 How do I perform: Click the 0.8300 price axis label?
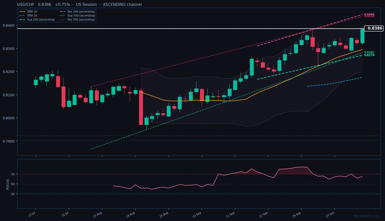[9, 49]
